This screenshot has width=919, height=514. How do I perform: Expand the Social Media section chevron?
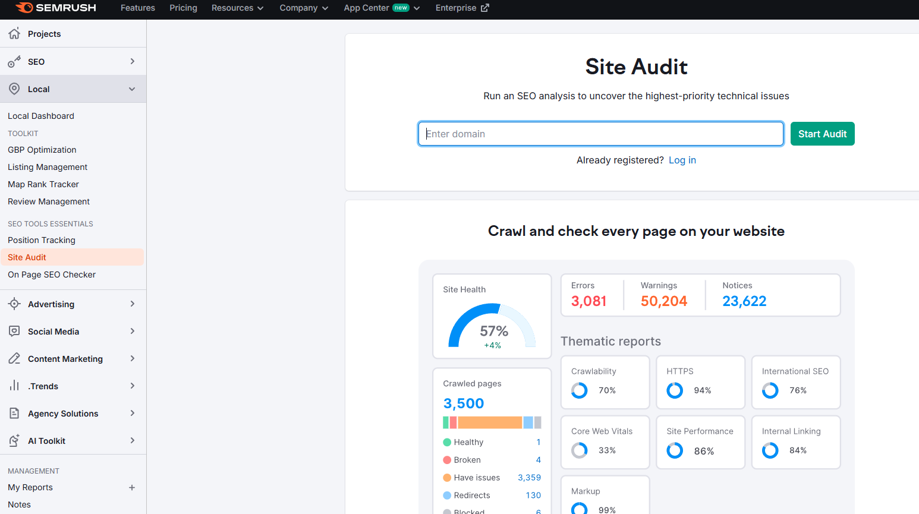click(x=132, y=331)
